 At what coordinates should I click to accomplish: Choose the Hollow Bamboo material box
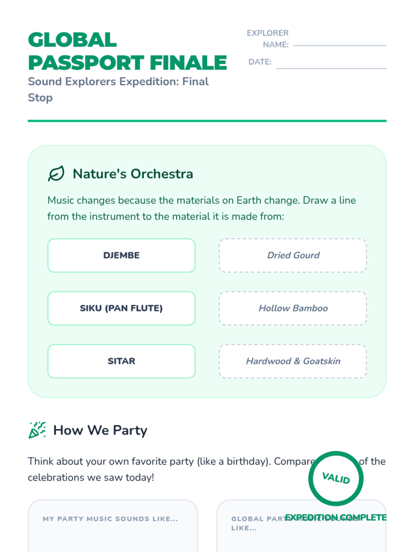293,308
